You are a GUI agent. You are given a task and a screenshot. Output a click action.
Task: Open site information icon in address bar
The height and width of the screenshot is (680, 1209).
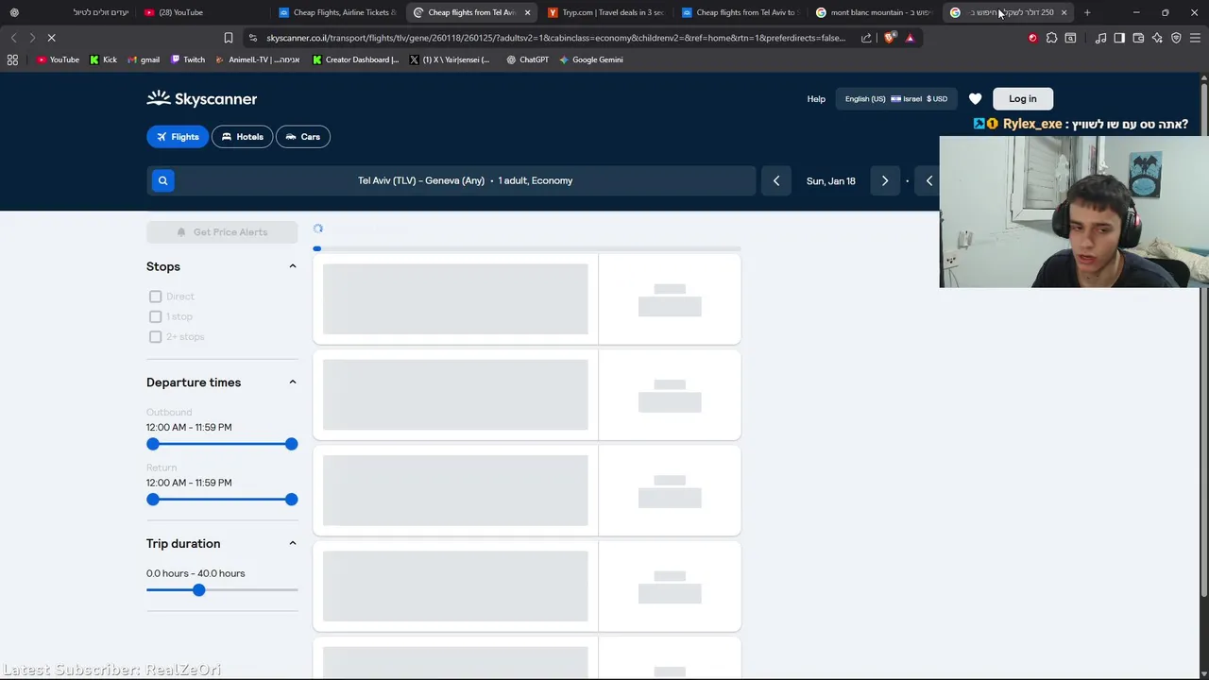point(252,38)
